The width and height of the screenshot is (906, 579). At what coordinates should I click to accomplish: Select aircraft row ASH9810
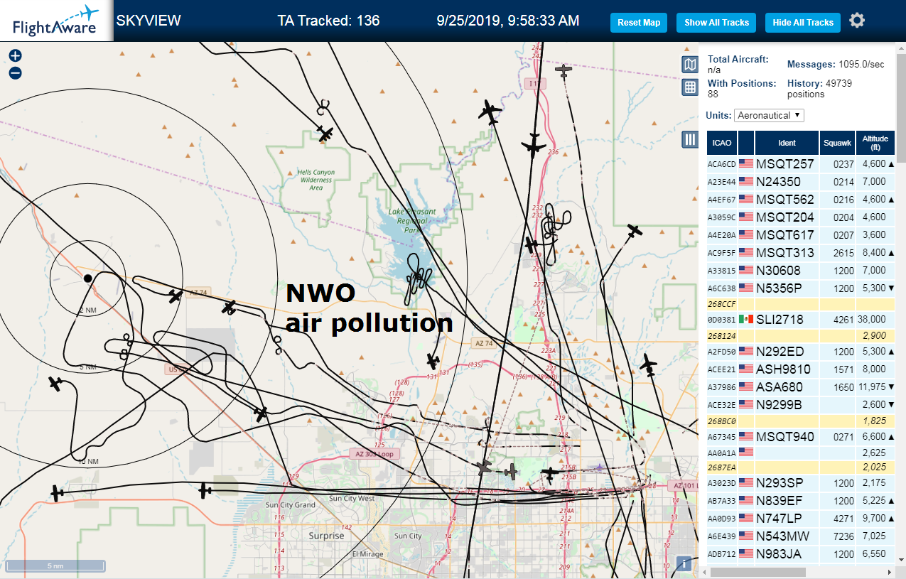click(801, 369)
